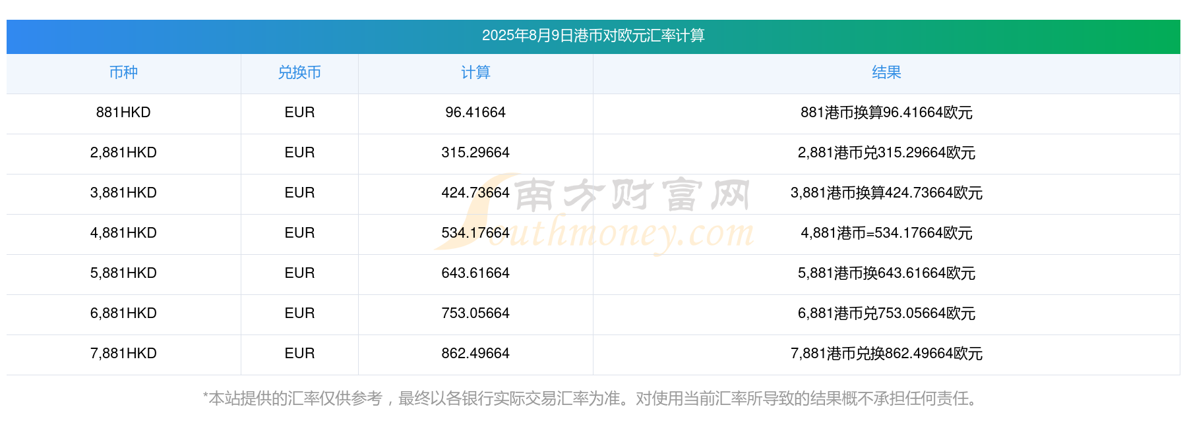Click the 881HKD cell
The image size is (1187, 428).
123,113
